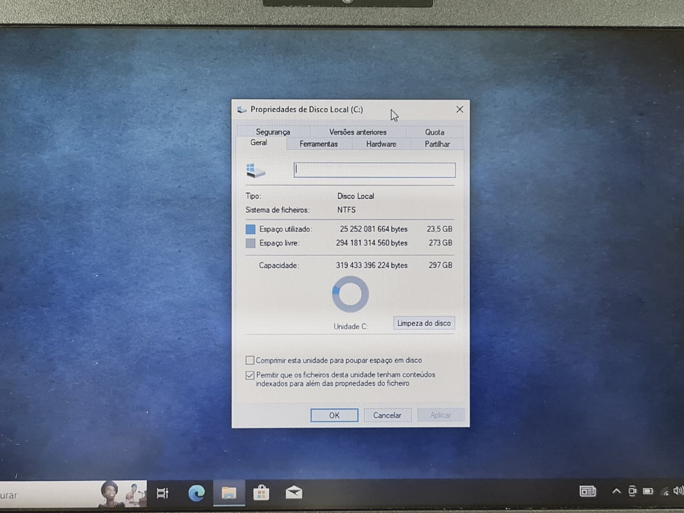The height and width of the screenshot is (513, 684).
Task: Open the volume speaker icon
Action: click(678, 491)
